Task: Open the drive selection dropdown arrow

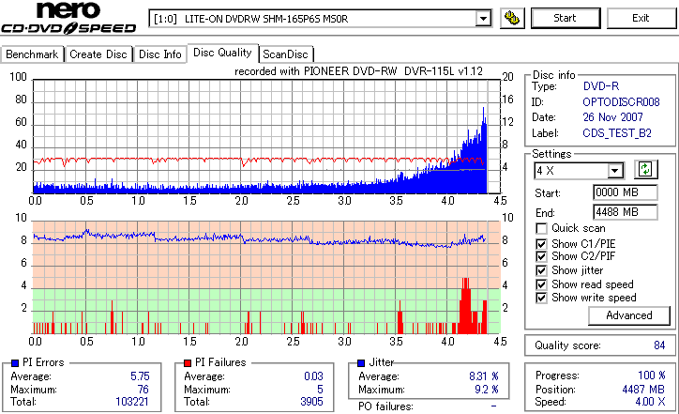Action: click(x=483, y=19)
